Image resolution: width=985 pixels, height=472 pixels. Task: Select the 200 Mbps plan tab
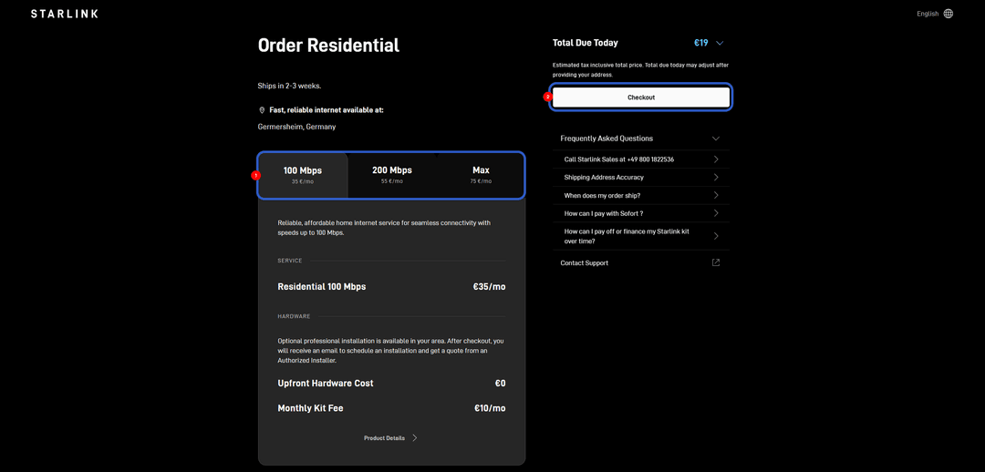click(x=392, y=175)
